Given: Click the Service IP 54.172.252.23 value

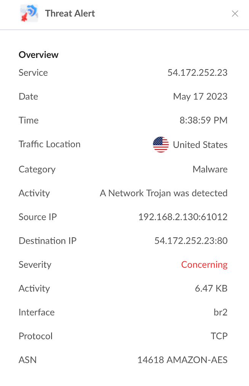Looking at the screenshot, I should pos(197,73).
